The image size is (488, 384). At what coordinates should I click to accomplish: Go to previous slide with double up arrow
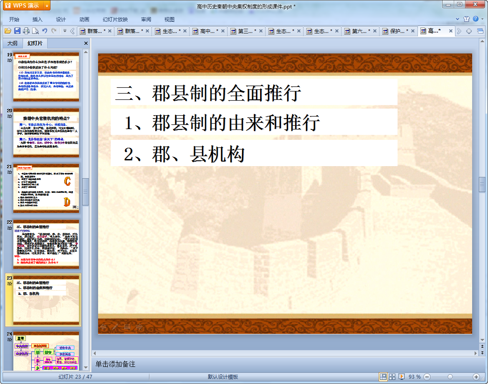coord(482,346)
